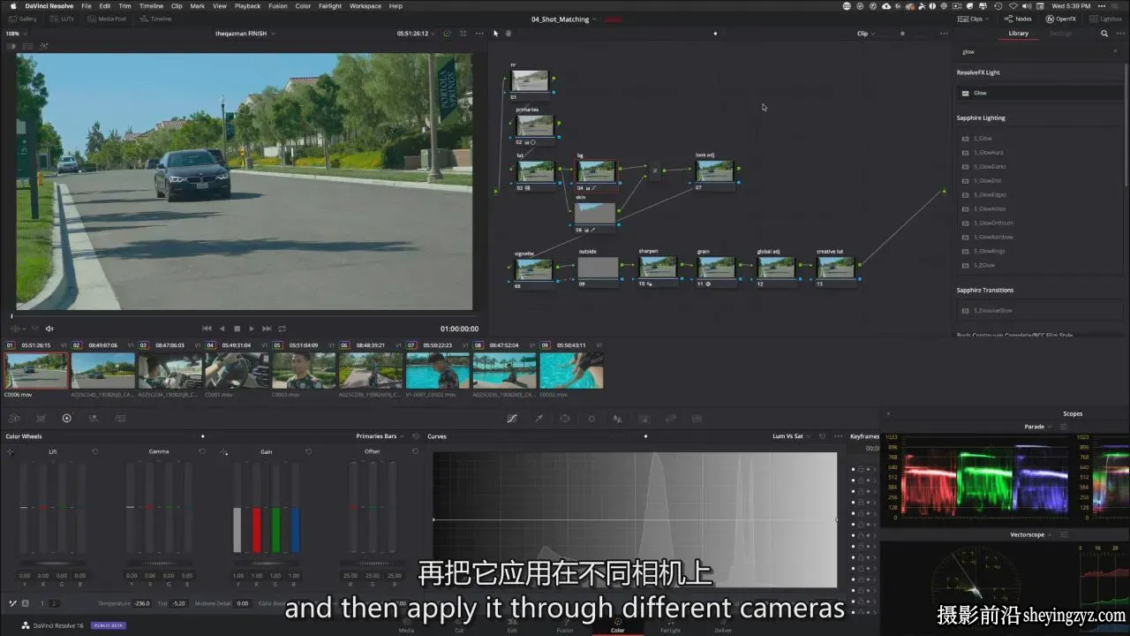Select the Glow effect under ResolveFX Light
The height and width of the screenshot is (636, 1130).
tap(1039, 93)
